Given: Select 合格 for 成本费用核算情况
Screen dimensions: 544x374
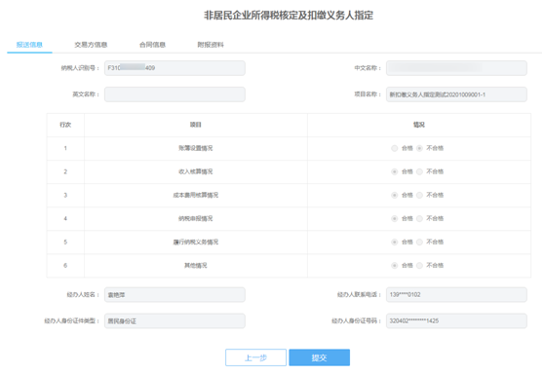Looking at the screenshot, I should point(395,195).
